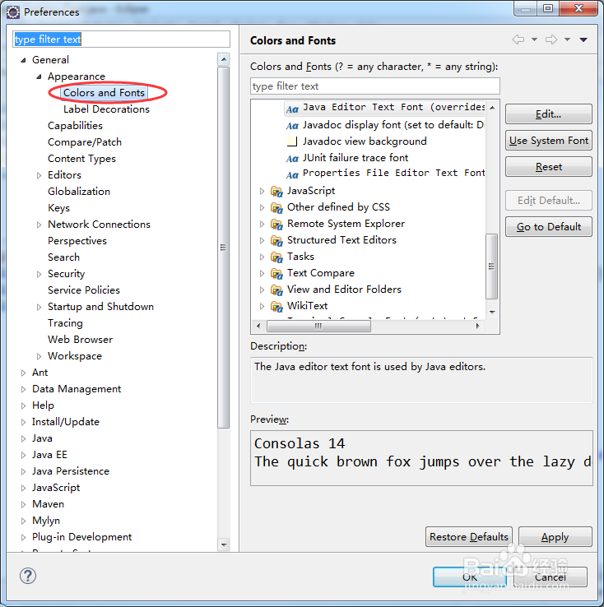Viewport: 604px width, 607px height.
Task: Click the help question mark icon
Action: click(x=28, y=576)
